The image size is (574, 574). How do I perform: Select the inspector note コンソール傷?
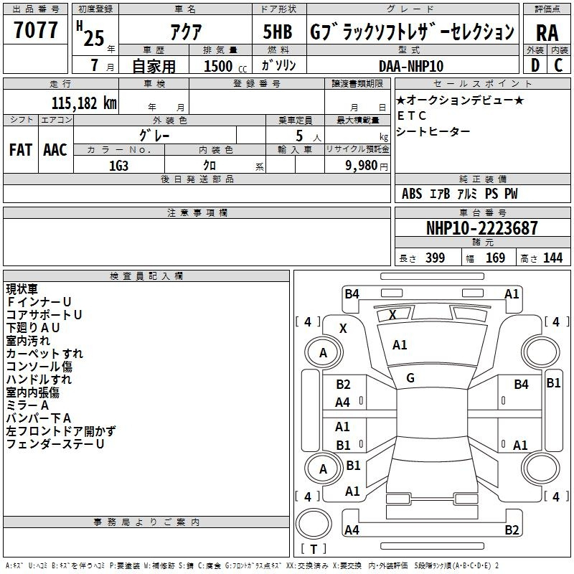39,367
